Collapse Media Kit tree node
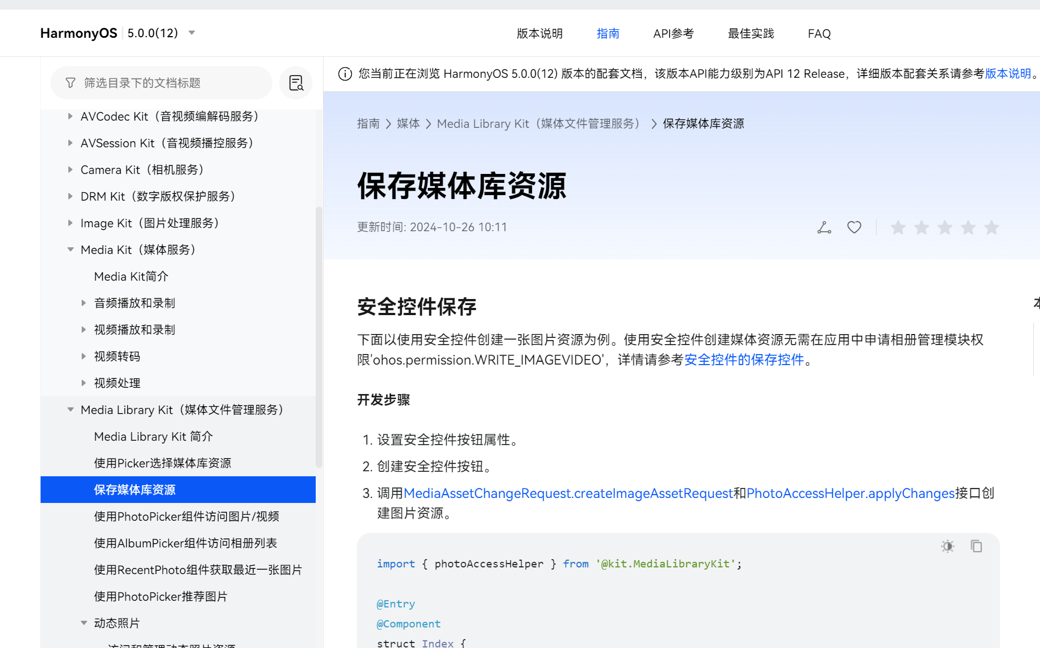1040x648 pixels. pyautogui.click(x=70, y=250)
